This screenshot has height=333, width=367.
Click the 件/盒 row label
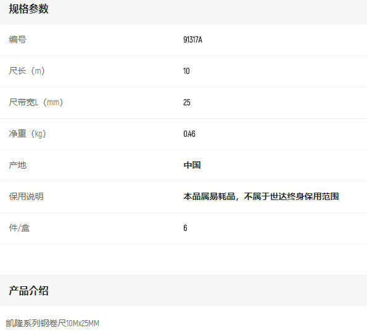coord(19,228)
